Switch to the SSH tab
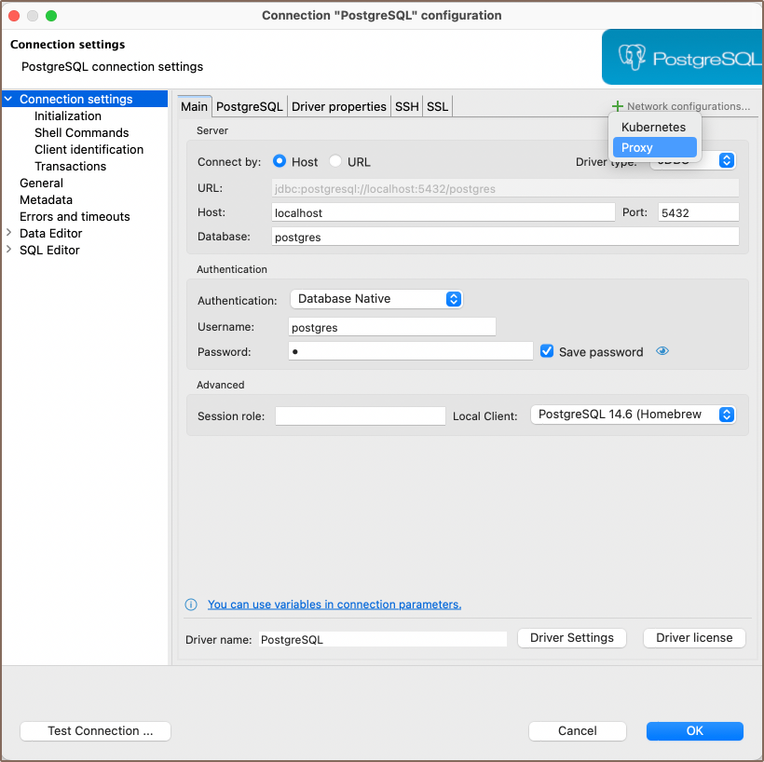 406,106
